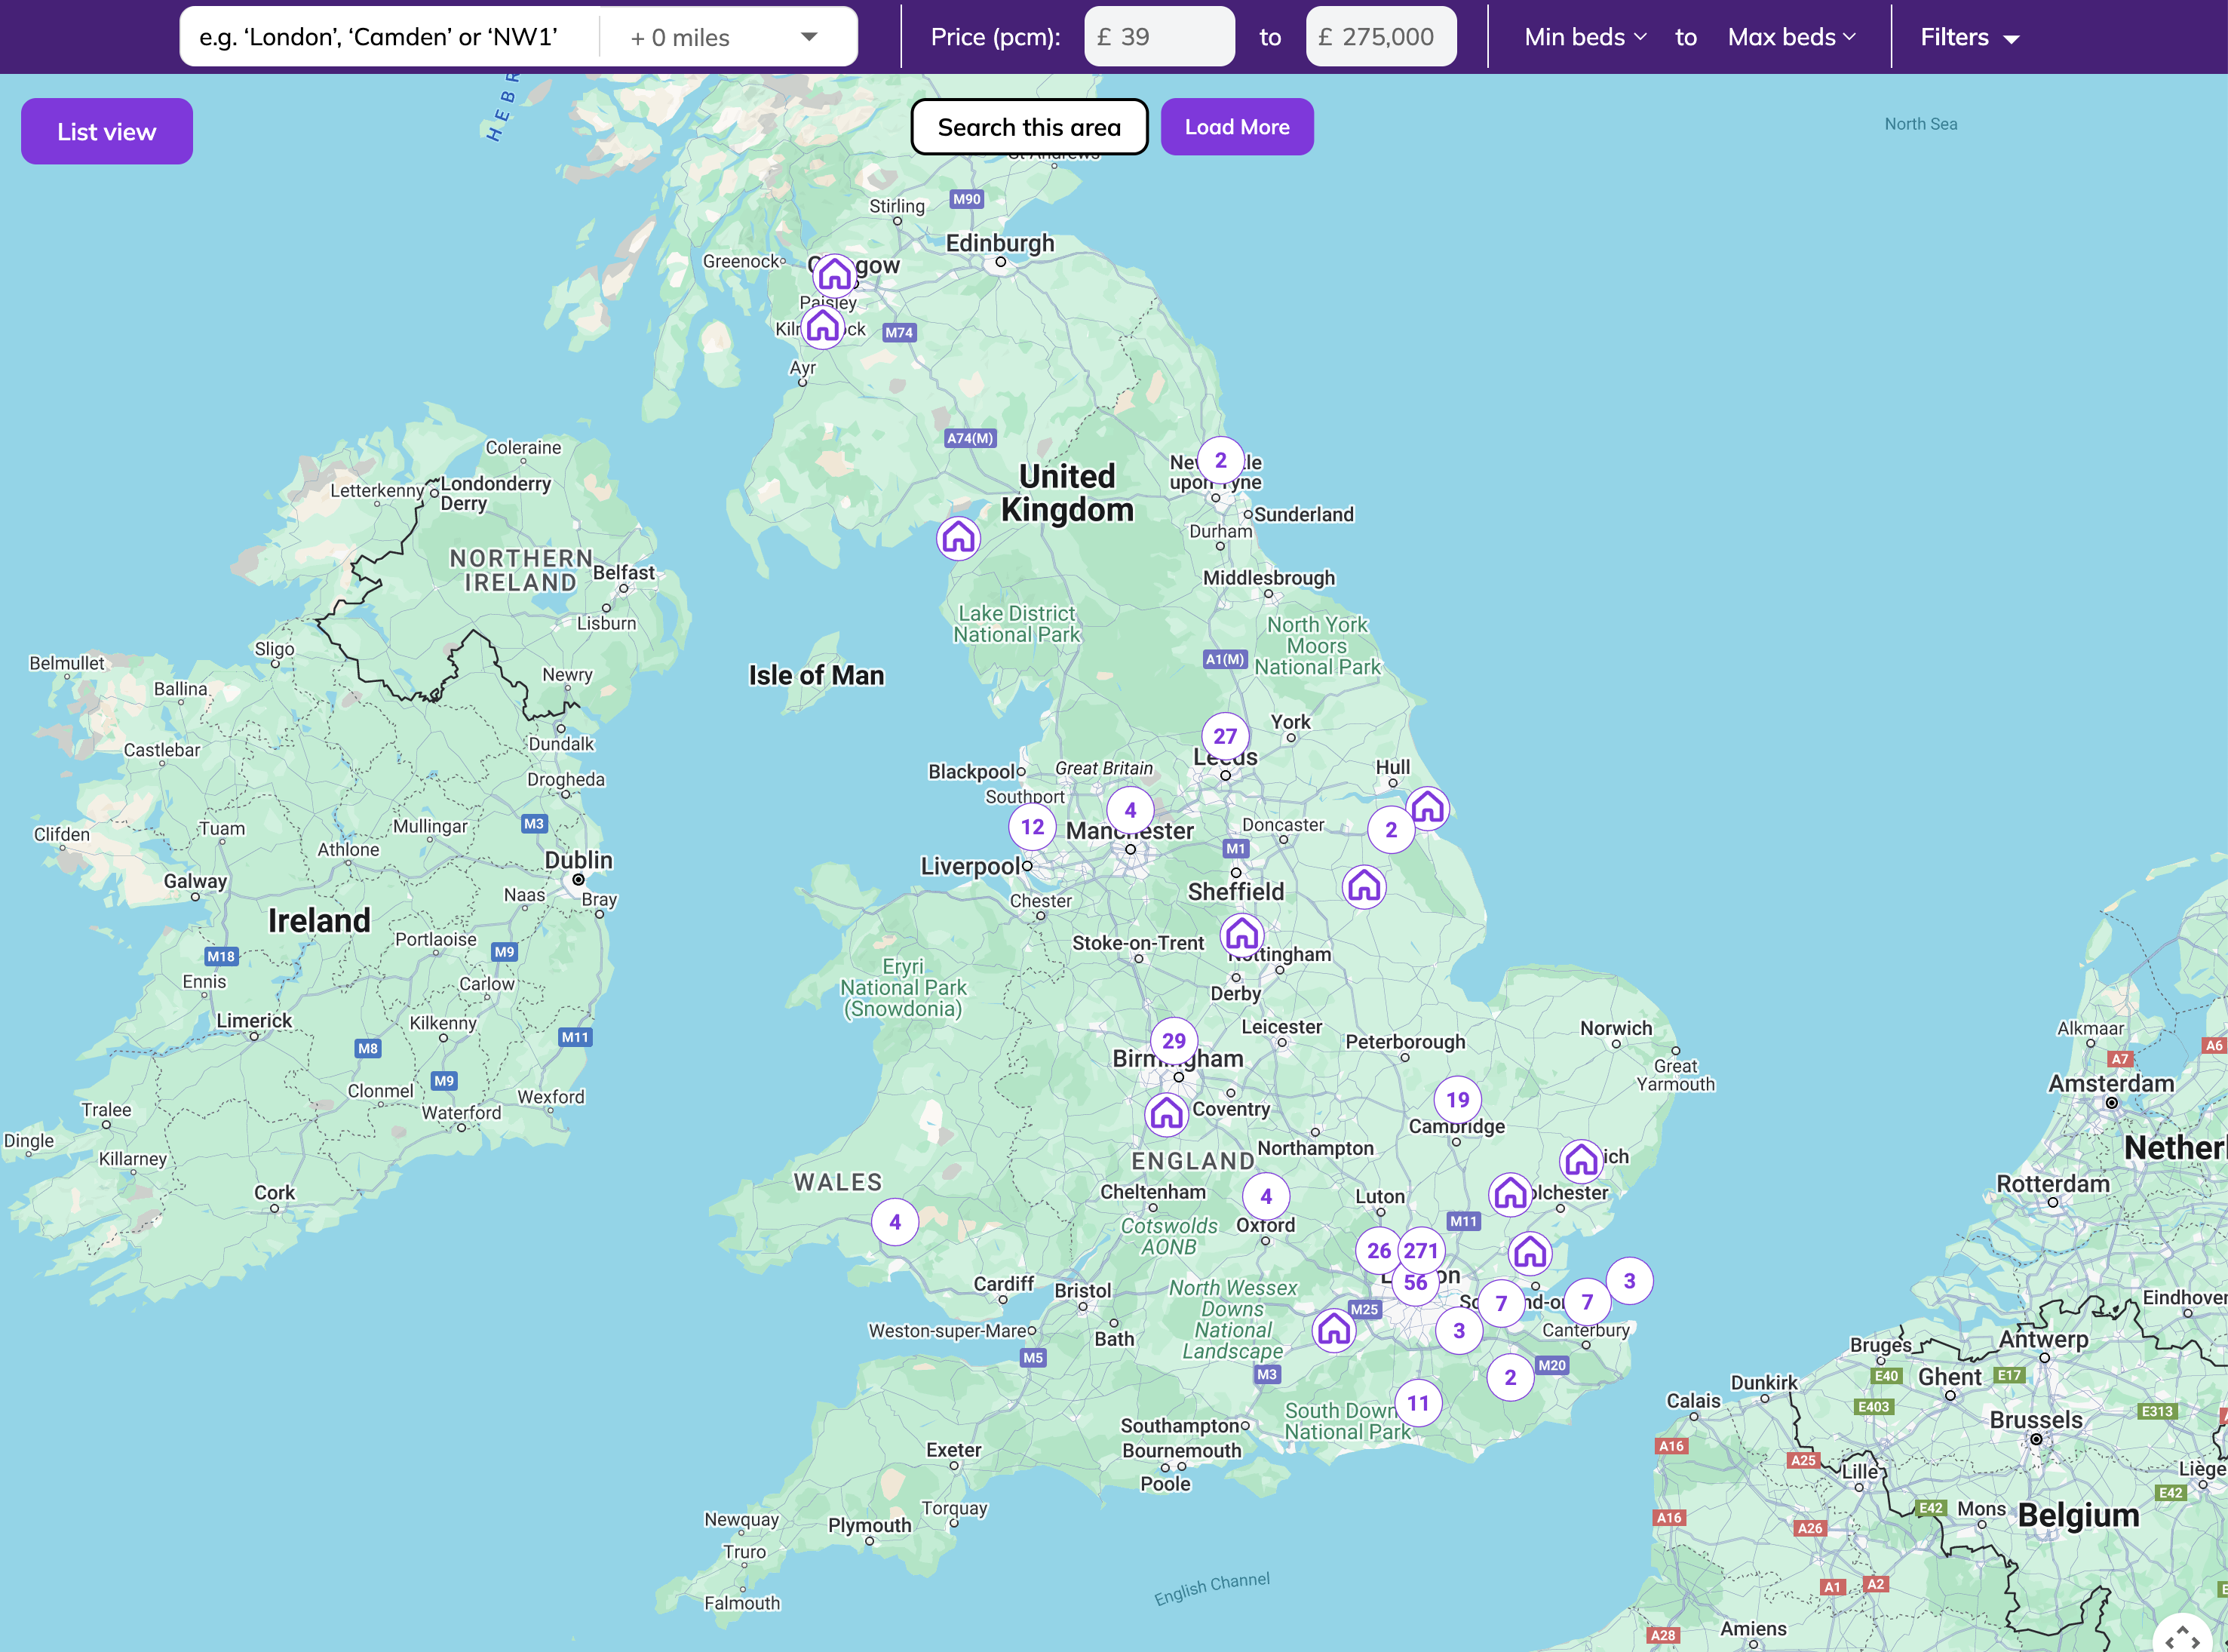Viewport: 2228px width, 1652px height.
Task: Switch to List view
Action: tap(106, 131)
